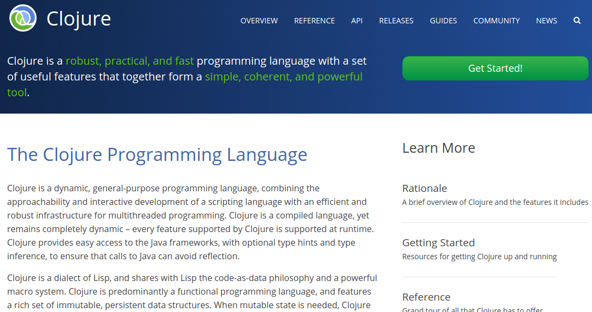Click 'A brief overview of Clojure' description
This screenshot has height=312, width=592.
[x=495, y=202]
